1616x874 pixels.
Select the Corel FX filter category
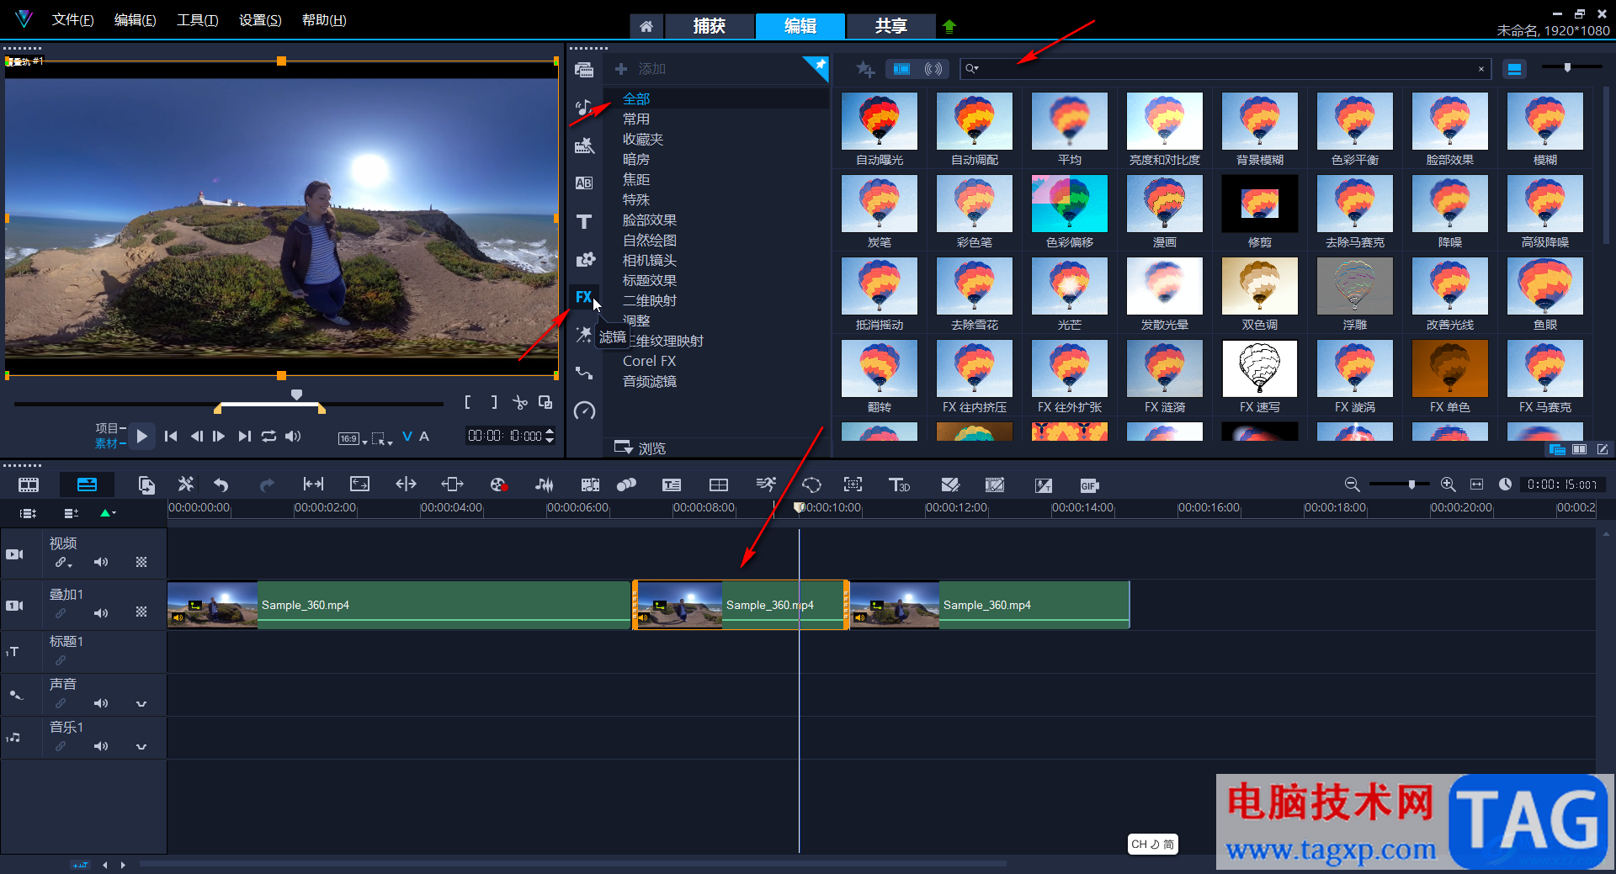pos(649,361)
